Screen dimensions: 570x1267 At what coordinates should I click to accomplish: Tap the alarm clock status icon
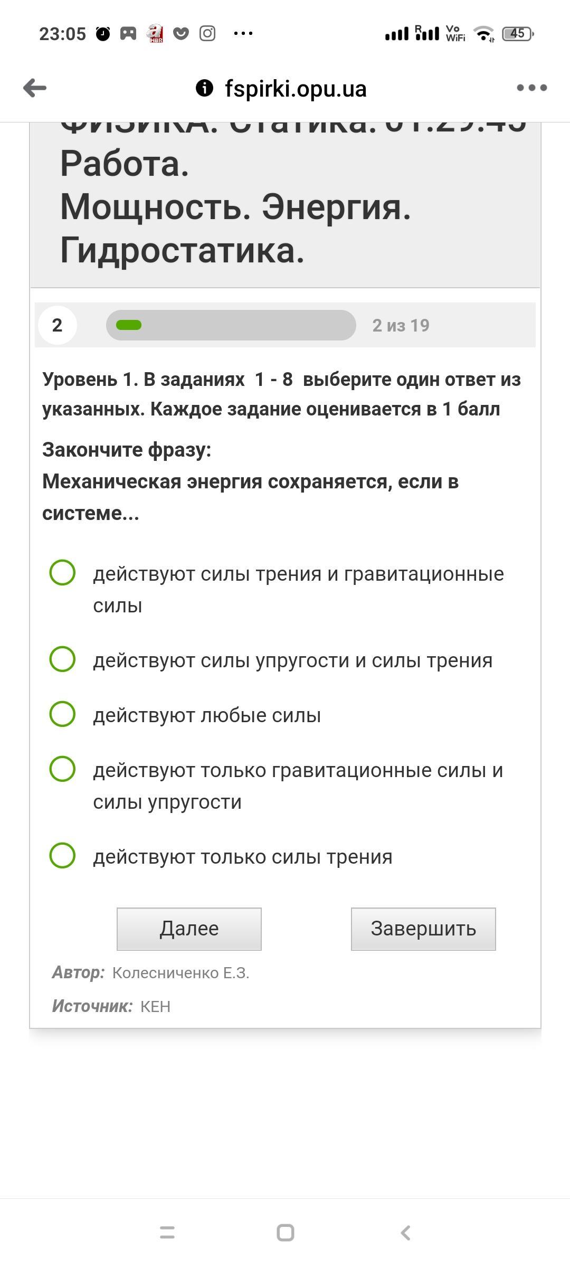click(103, 34)
